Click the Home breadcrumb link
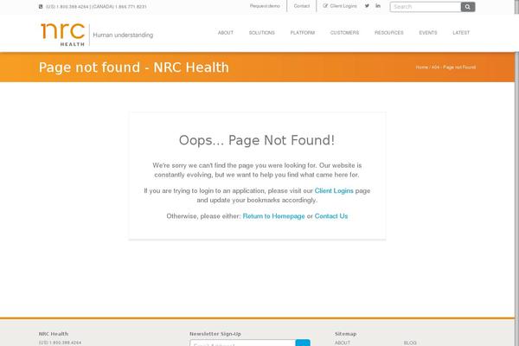Viewport: 519px width, 346px height. click(422, 67)
